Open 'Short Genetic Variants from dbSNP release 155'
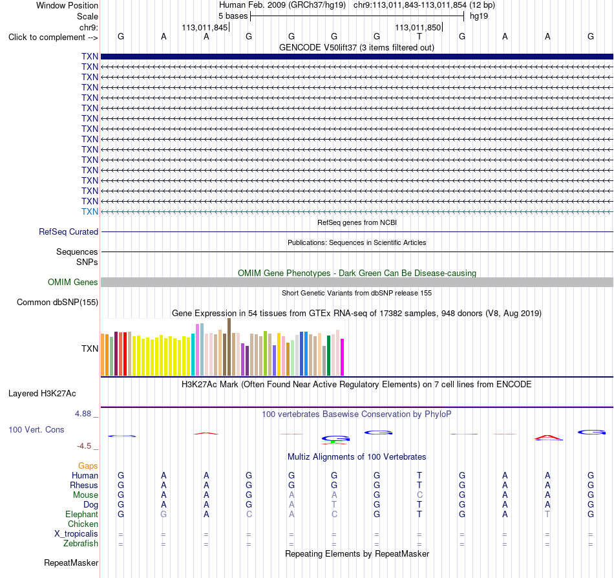This screenshot has height=578, width=614. 357,293
